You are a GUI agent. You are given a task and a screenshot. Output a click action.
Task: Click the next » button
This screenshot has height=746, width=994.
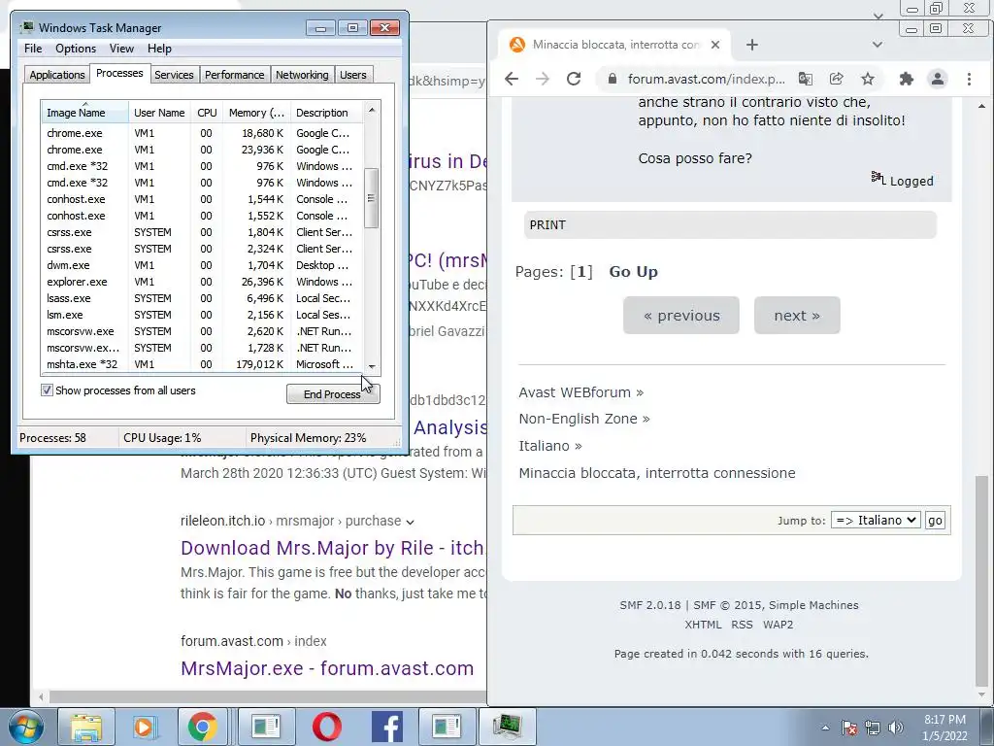tap(797, 316)
